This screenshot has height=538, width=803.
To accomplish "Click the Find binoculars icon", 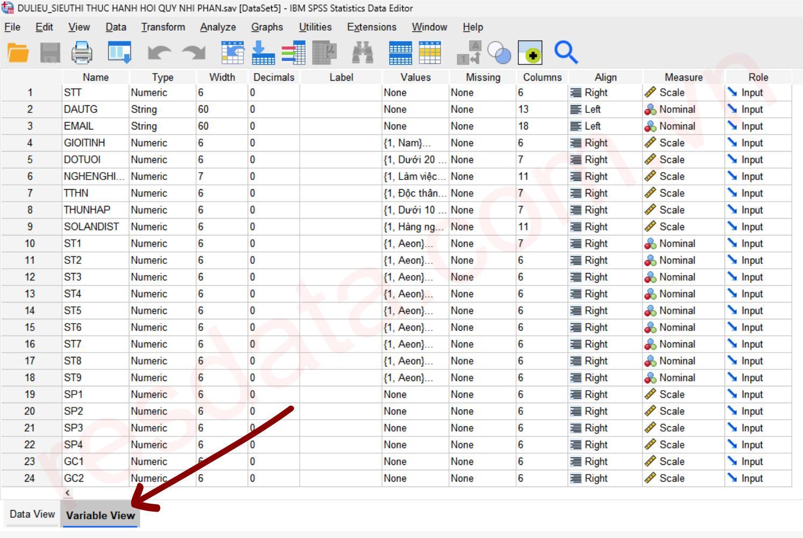I will point(363,53).
